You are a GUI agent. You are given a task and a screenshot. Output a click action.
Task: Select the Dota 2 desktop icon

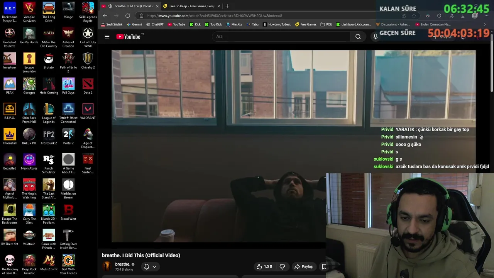[x=88, y=86]
